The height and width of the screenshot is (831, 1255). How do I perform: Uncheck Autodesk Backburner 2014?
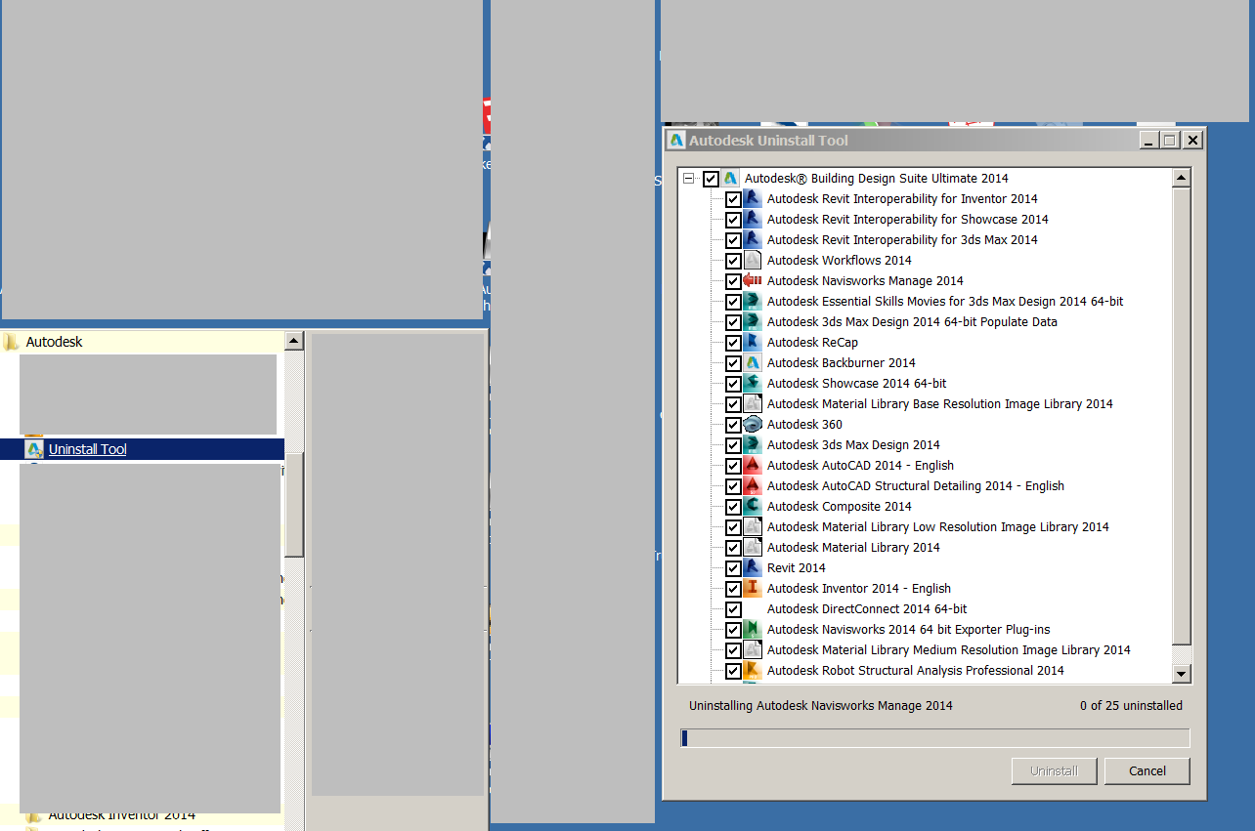point(734,362)
